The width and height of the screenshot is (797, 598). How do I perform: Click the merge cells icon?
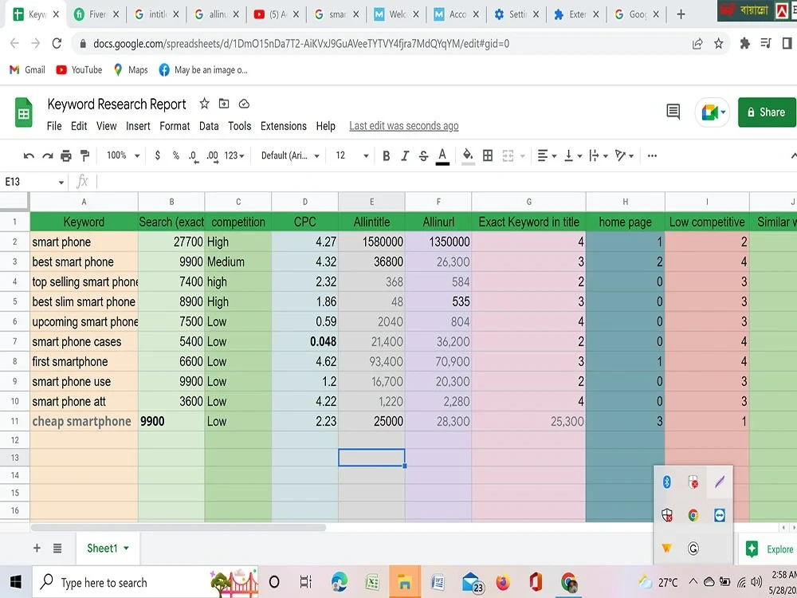(x=508, y=155)
